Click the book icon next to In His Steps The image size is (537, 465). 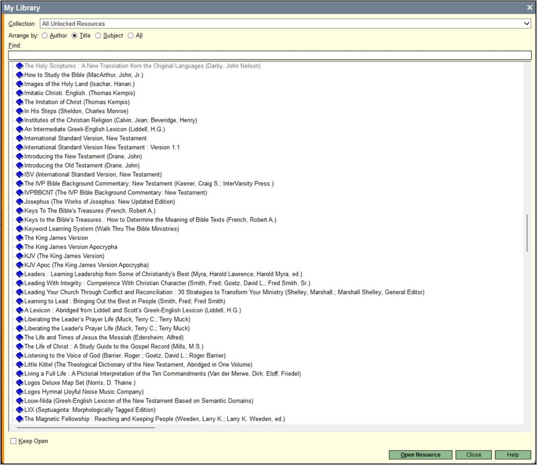click(x=20, y=111)
